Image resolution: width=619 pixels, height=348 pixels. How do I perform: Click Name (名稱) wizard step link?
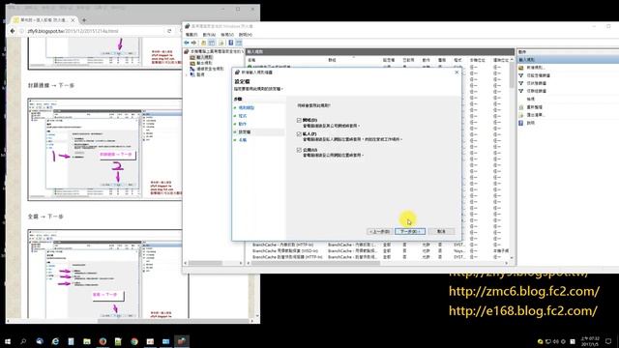243,140
